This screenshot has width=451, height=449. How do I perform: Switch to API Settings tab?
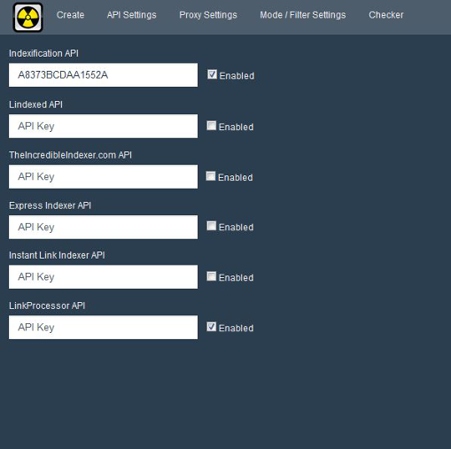pos(131,15)
